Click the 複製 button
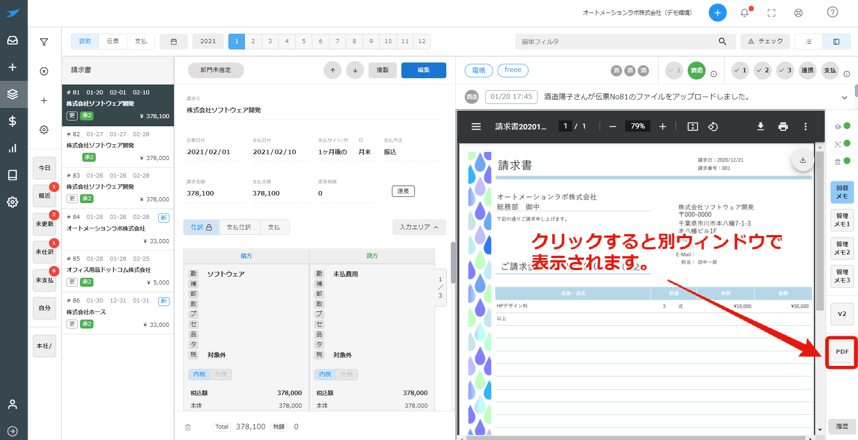Screen dimensions: 858x440 (382, 70)
